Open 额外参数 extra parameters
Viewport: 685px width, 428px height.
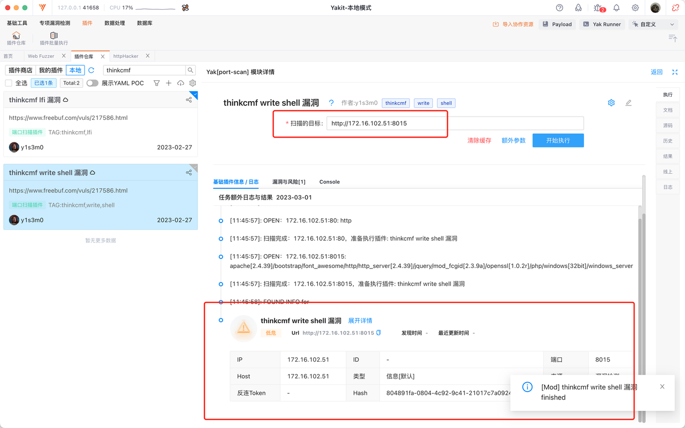514,140
